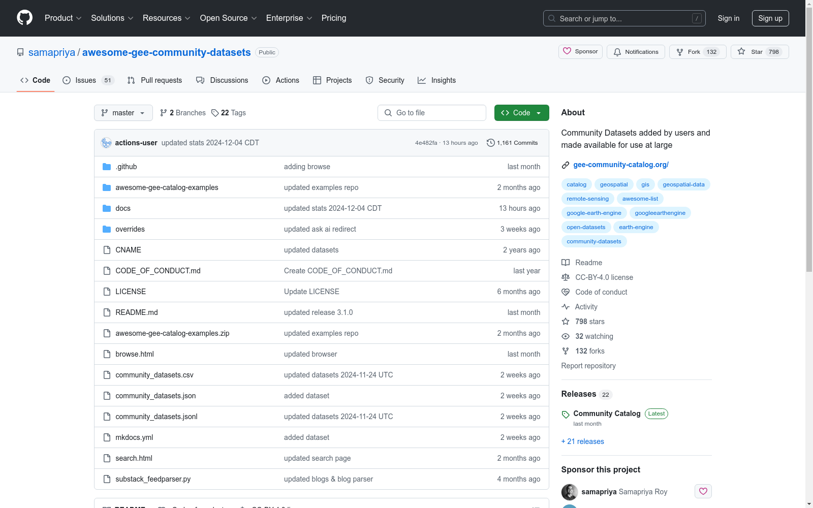813x508 pixels.
Task: Click the Sign up button
Action: coord(770,18)
